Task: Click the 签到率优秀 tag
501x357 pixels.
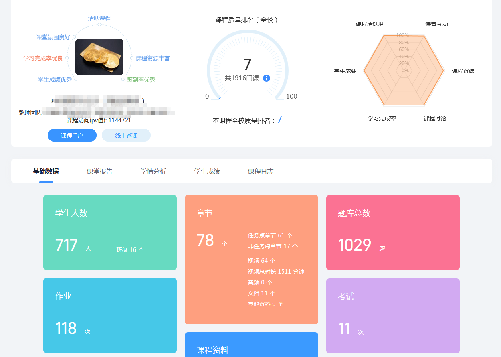Action: pyautogui.click(x=141, y=79)
